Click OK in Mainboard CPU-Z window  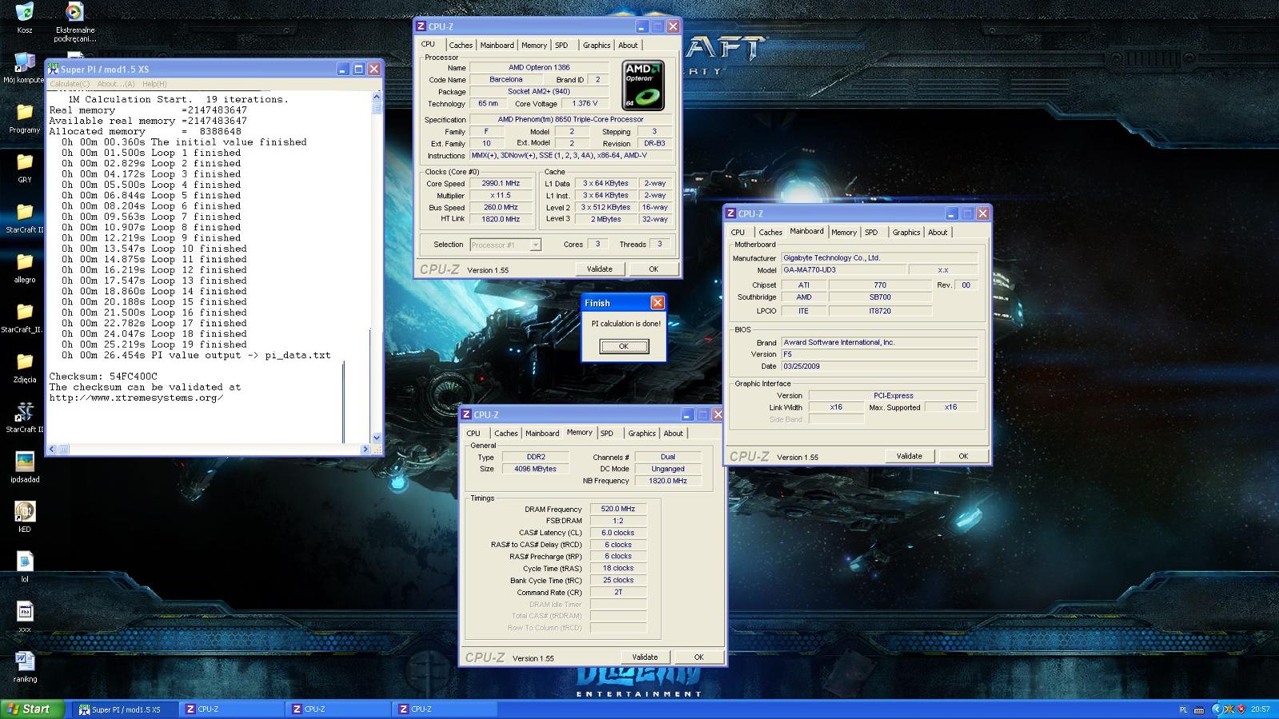pyautogui.click(x=963, y=457)
